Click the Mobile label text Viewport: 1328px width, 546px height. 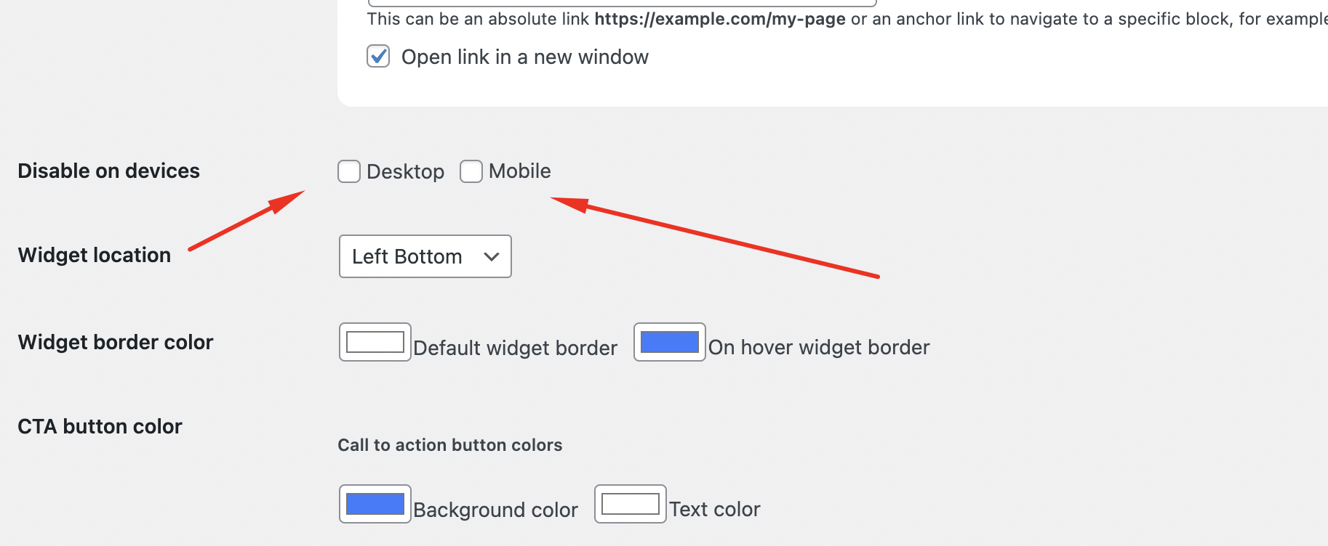click(x=519, y=171)
